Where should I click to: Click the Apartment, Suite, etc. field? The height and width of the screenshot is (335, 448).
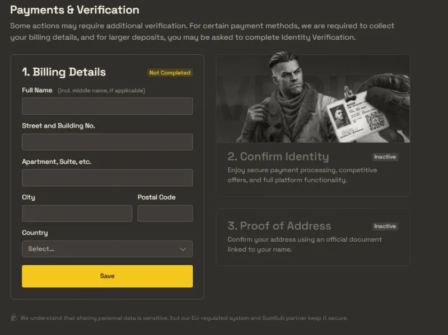click(x=107, y=177)
